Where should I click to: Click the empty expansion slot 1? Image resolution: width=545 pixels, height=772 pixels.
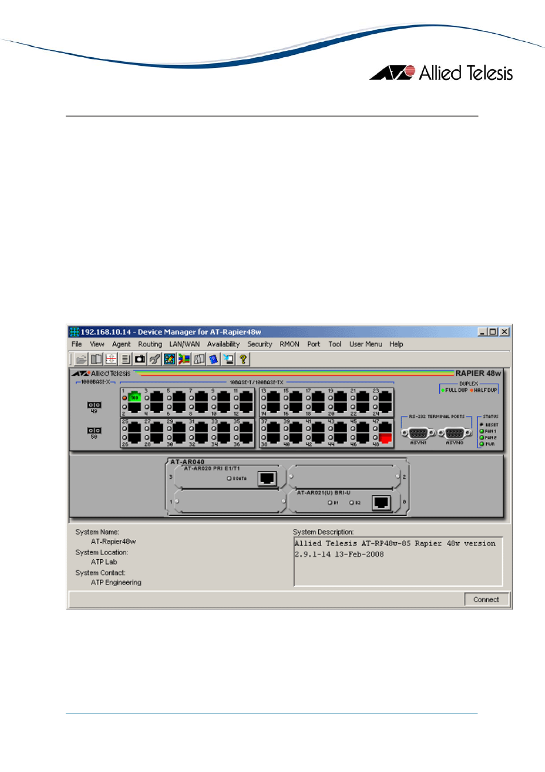click(230, 502)
